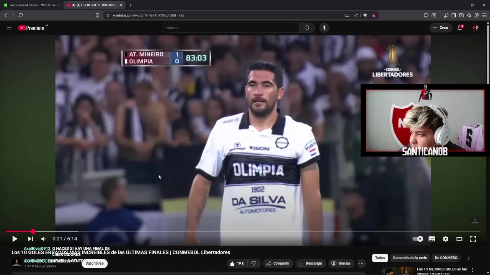
Task: Expand more filter chips arrow
Action: [468, 258]
